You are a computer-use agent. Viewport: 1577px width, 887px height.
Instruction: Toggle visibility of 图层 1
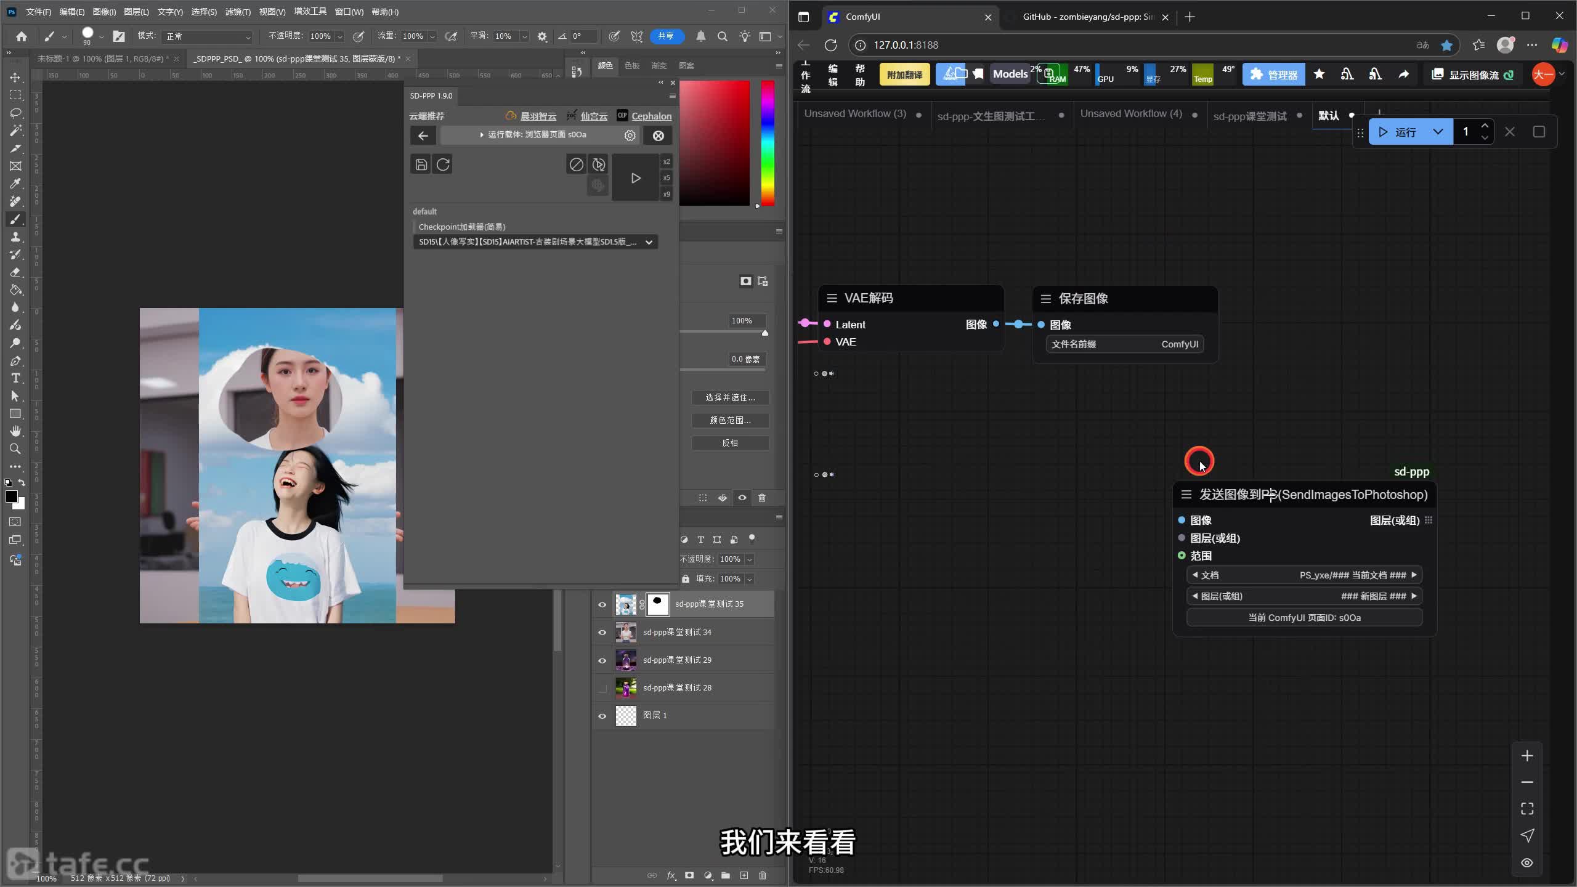point(602,716)
